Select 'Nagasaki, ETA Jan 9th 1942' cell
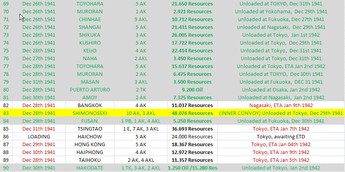Image resolution: width=345 pixels, height=172 pixels. [281, 105]
